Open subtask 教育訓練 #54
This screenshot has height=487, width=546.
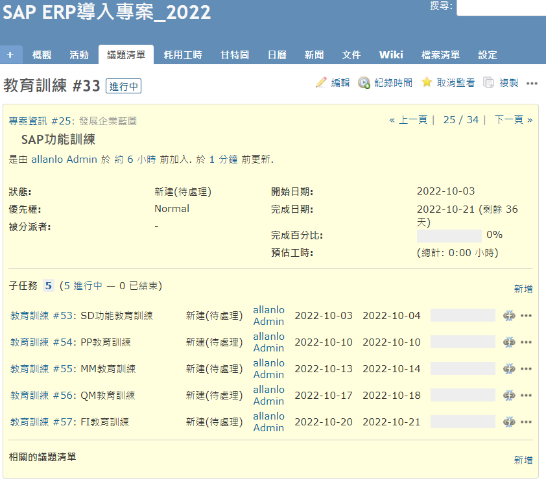click(41, 342)
